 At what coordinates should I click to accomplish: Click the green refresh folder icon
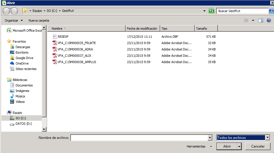point(212,11)
